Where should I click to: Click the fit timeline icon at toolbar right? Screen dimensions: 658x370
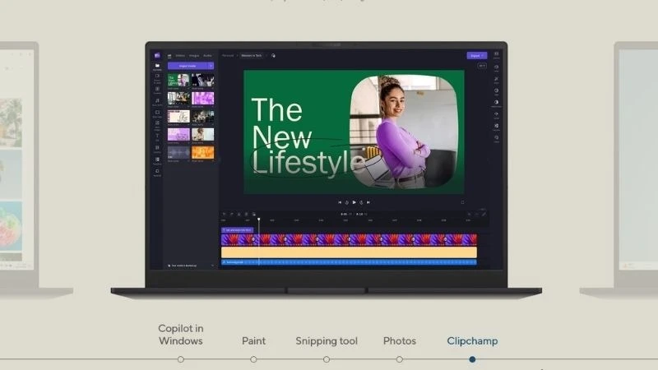[484, 215]
